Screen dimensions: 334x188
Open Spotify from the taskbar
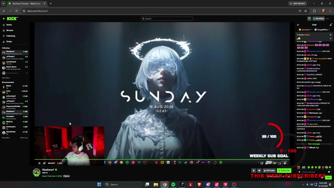[173, 185]
